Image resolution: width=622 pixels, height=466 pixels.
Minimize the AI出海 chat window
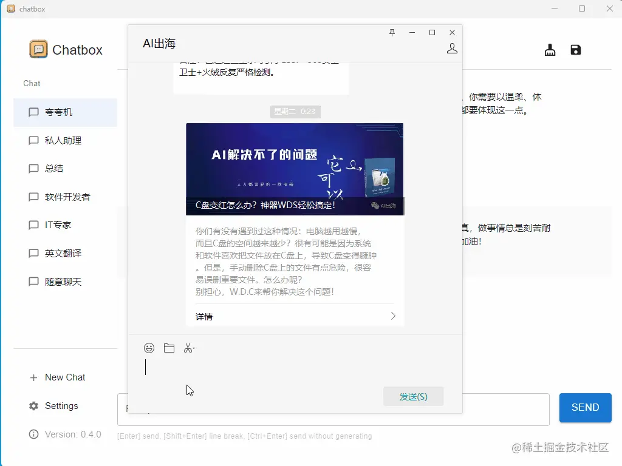tap(412, 33)
